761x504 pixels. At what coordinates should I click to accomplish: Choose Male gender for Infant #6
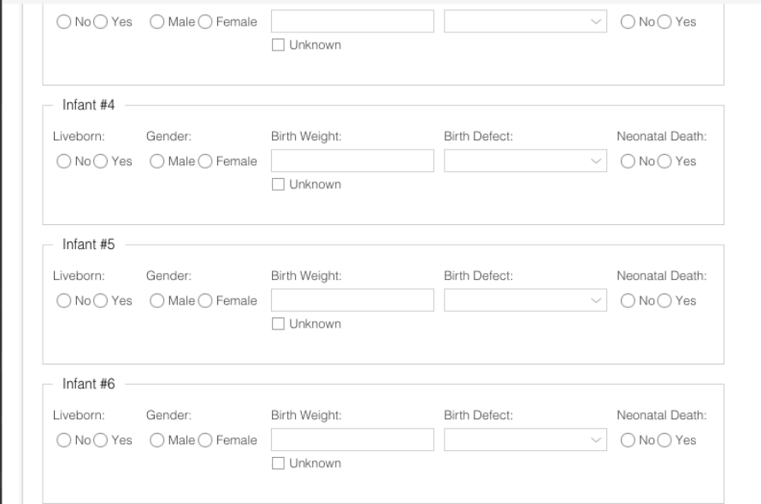pyautogui.click(x=156, y=441)
